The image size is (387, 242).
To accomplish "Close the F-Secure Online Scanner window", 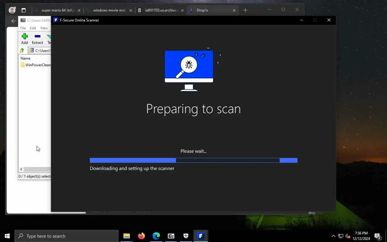I will pyautogui.click(x=329, y=20).
